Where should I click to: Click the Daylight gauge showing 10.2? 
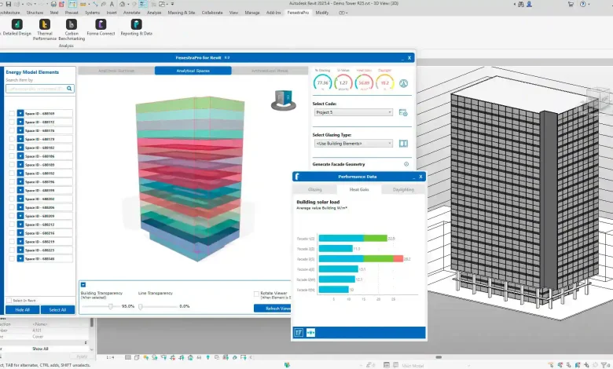point(384,82)
